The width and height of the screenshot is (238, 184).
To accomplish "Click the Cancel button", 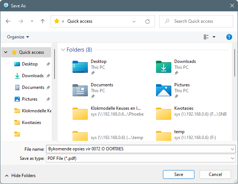I will [215, 174].
